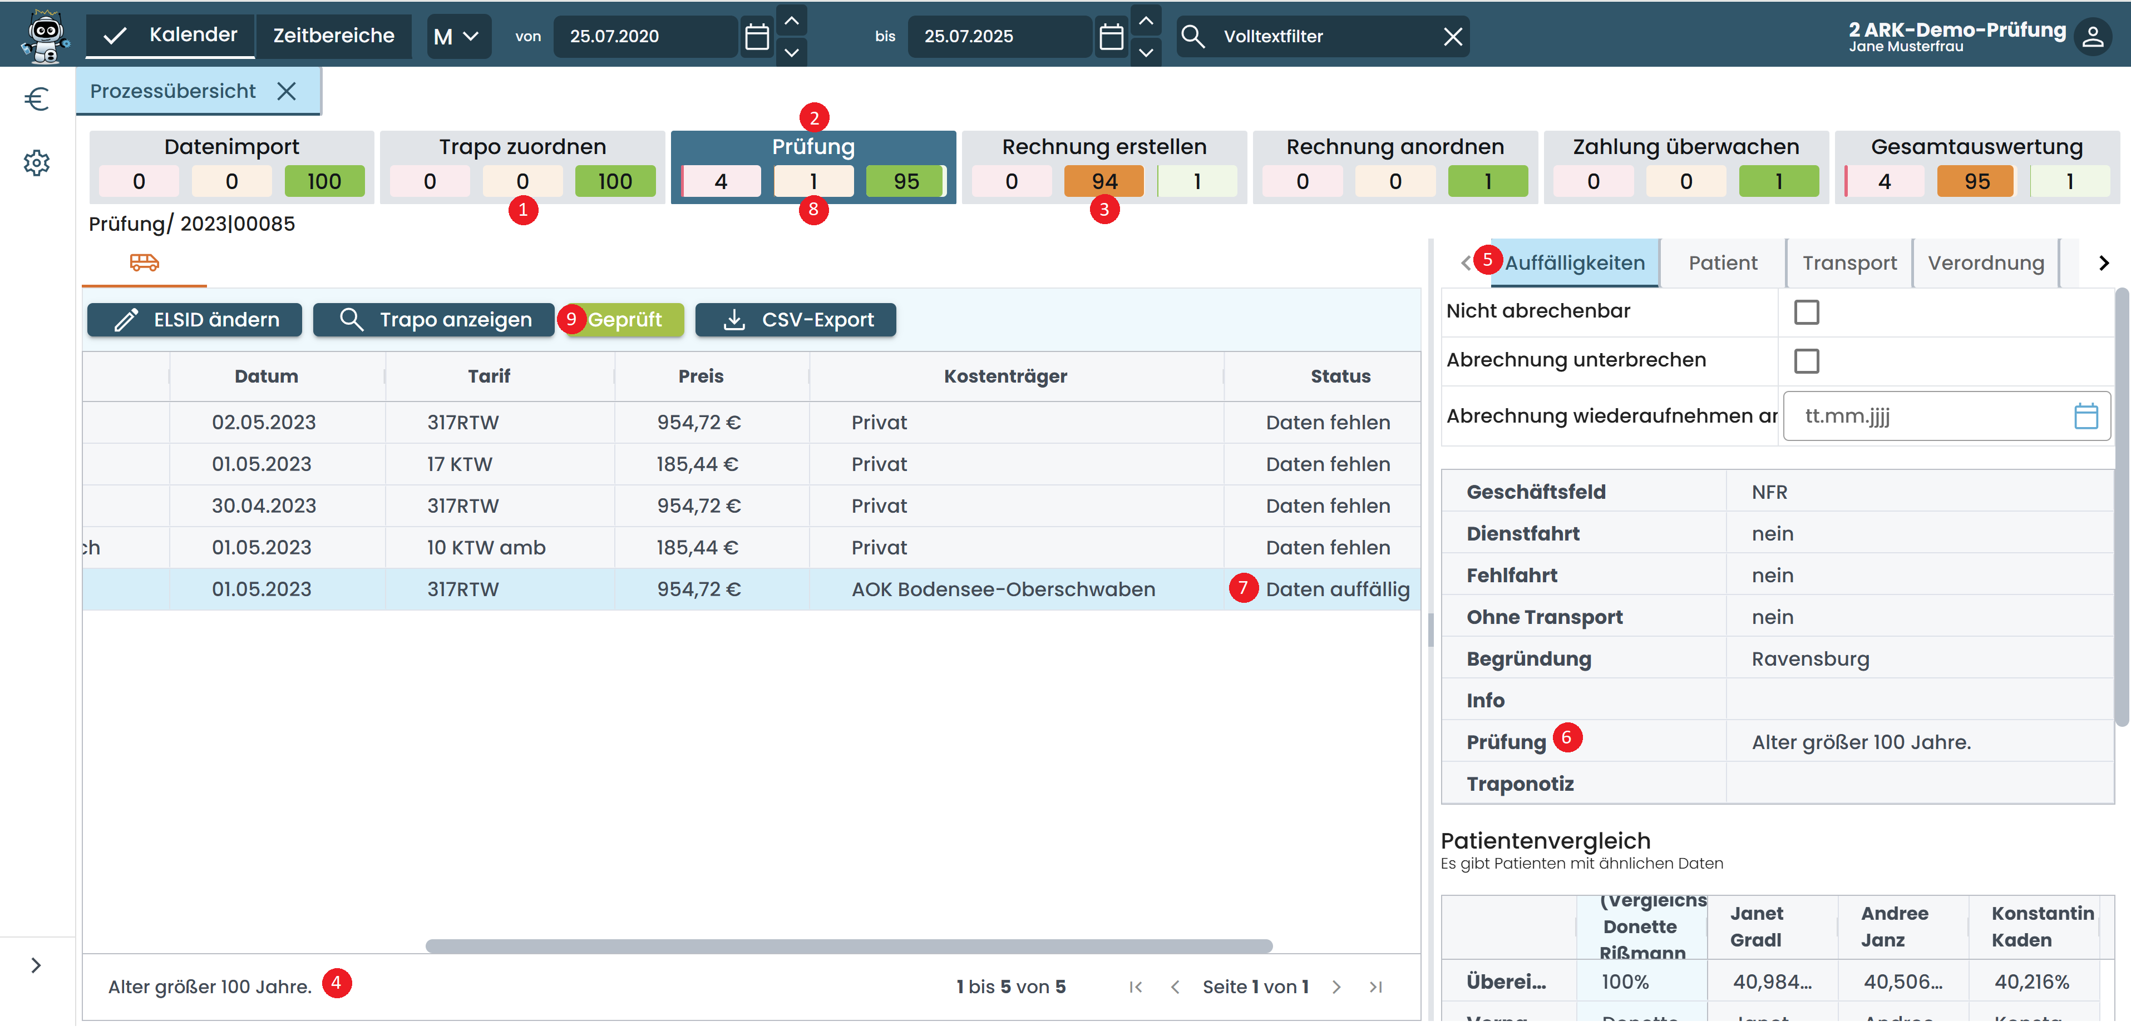The height and width of the screenshot is (1031, 2131).
Task: Check 'Abrechnung unterbrechen' box
Action: coord(1806,361)
